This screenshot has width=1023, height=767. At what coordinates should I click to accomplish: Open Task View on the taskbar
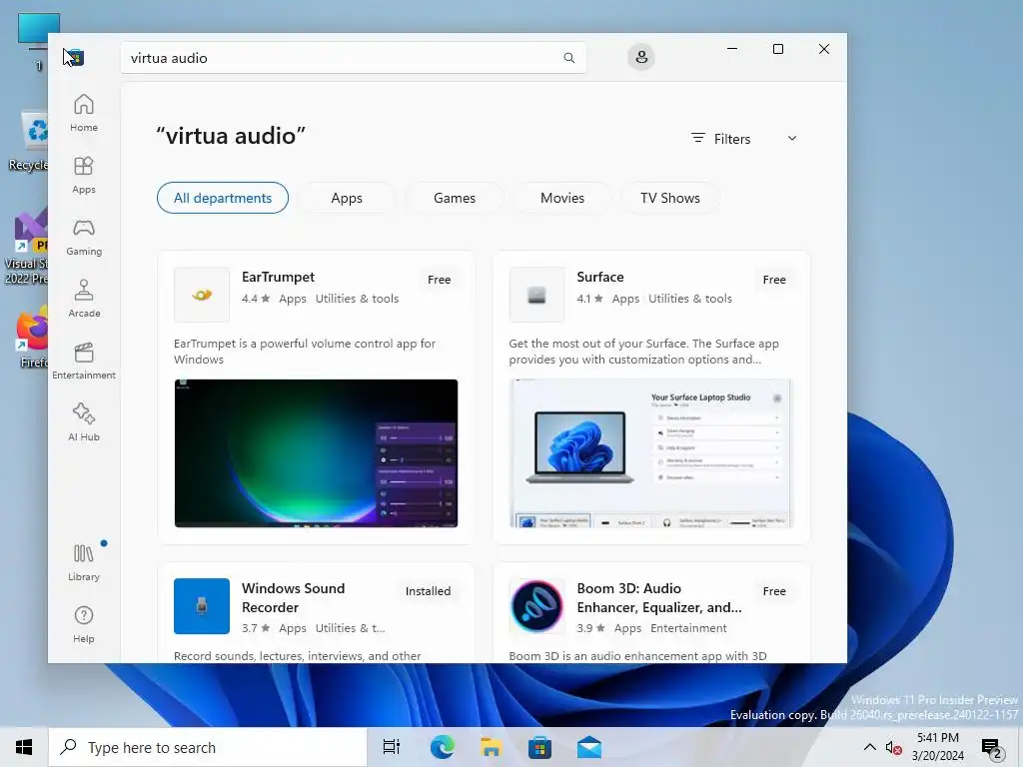coord(392,747)
